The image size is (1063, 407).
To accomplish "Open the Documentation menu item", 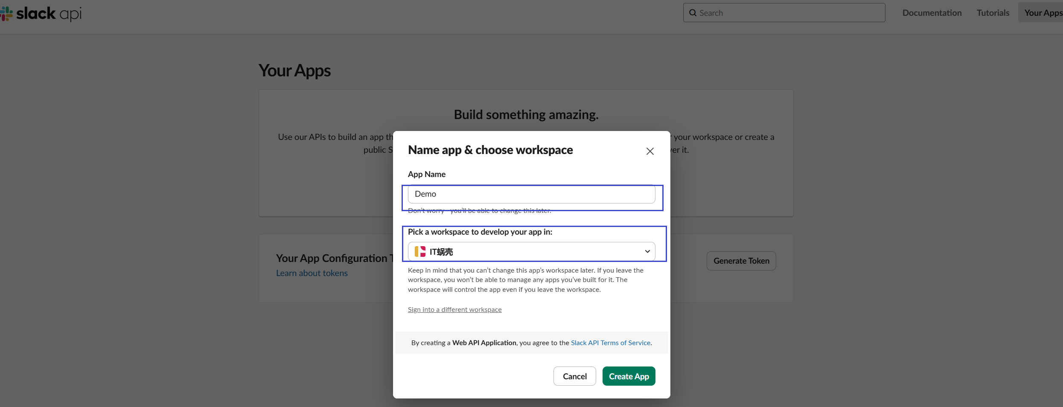I will point(932,13).
